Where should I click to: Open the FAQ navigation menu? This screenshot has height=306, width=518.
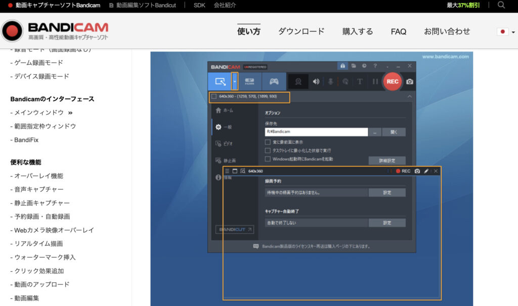[x=399, y=32]
